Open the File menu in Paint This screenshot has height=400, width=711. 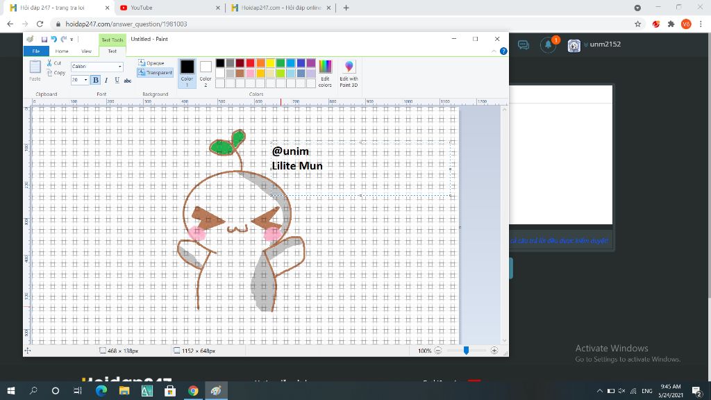(36, 51)
